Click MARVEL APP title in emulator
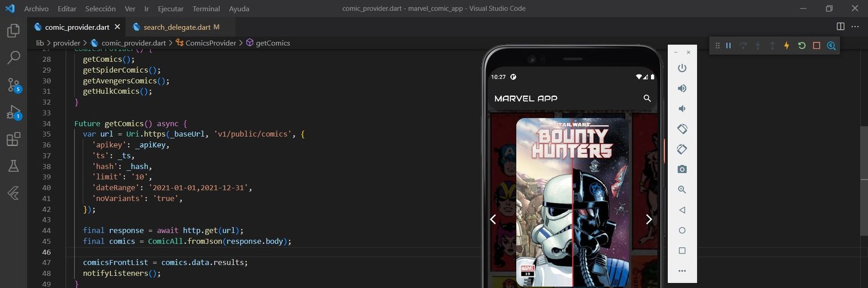Image resolution: width=868 pixels, height=288 pixels. [525, 98]
